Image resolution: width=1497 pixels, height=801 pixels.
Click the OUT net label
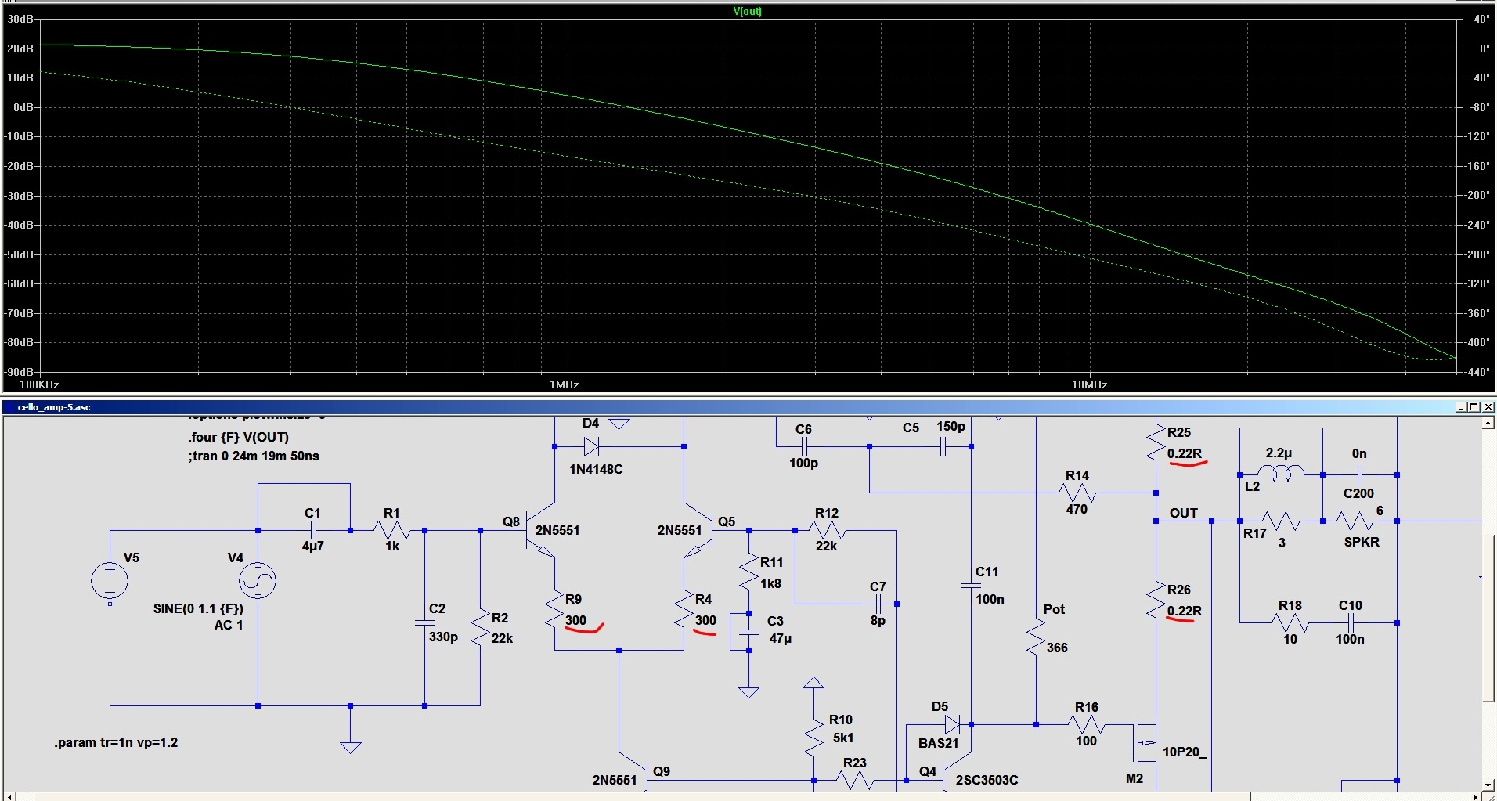click(1183, 513)
